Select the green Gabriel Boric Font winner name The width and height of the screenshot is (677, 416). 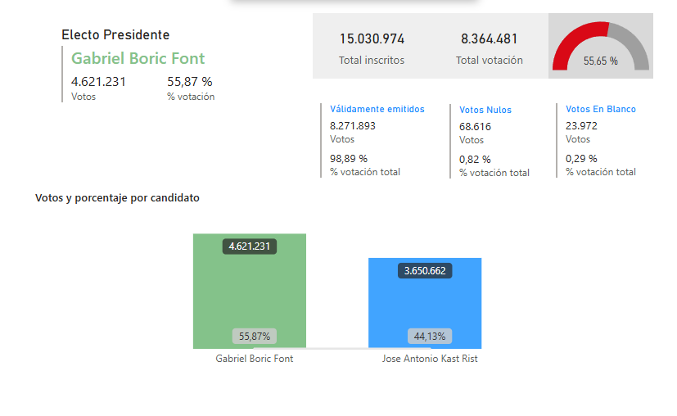(x=138, y=58)
